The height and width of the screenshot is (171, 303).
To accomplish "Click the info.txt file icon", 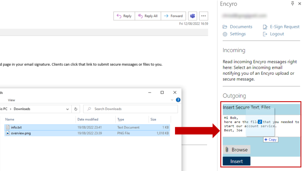I will coord(8,127).
